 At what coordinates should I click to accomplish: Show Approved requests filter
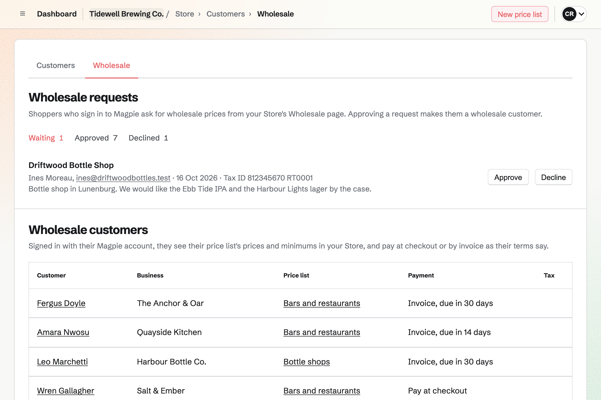[x=96, y=138]
